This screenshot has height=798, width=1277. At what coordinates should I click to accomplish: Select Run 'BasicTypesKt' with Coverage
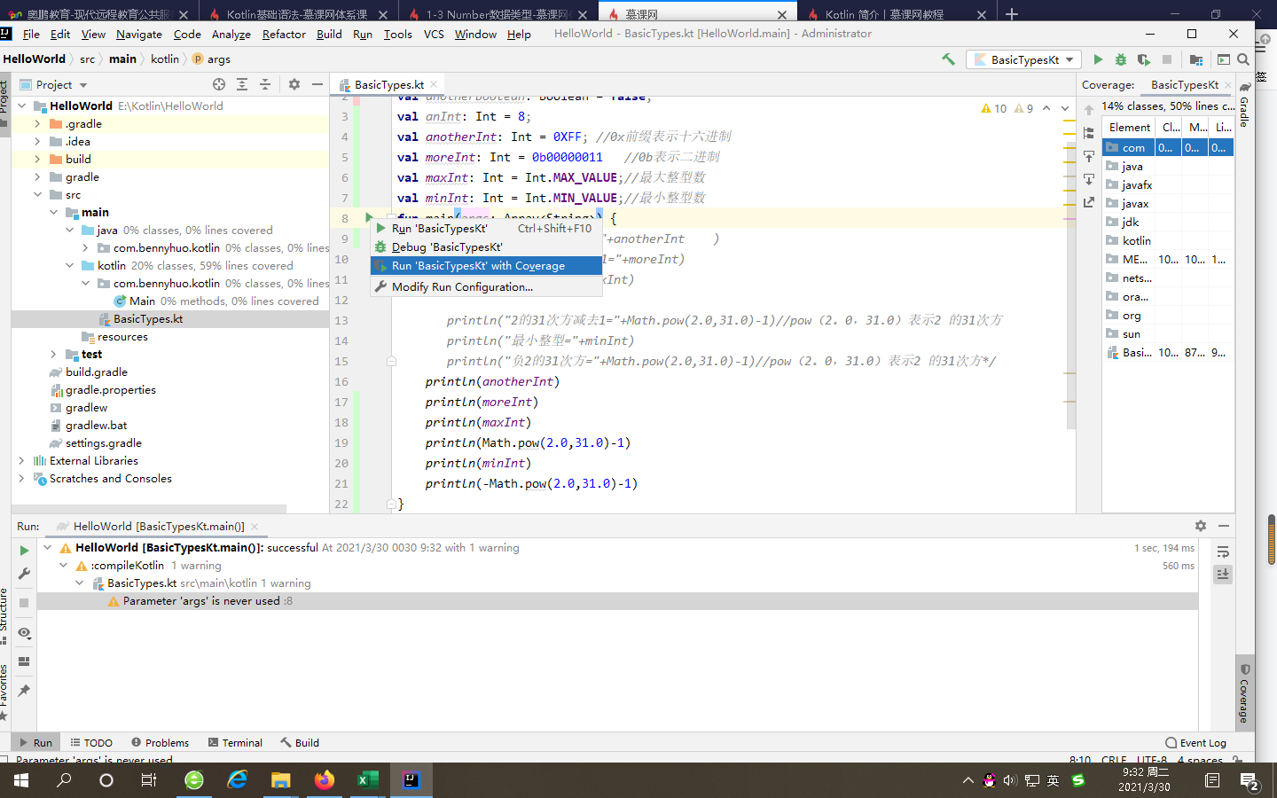click(x=486, y=266)
